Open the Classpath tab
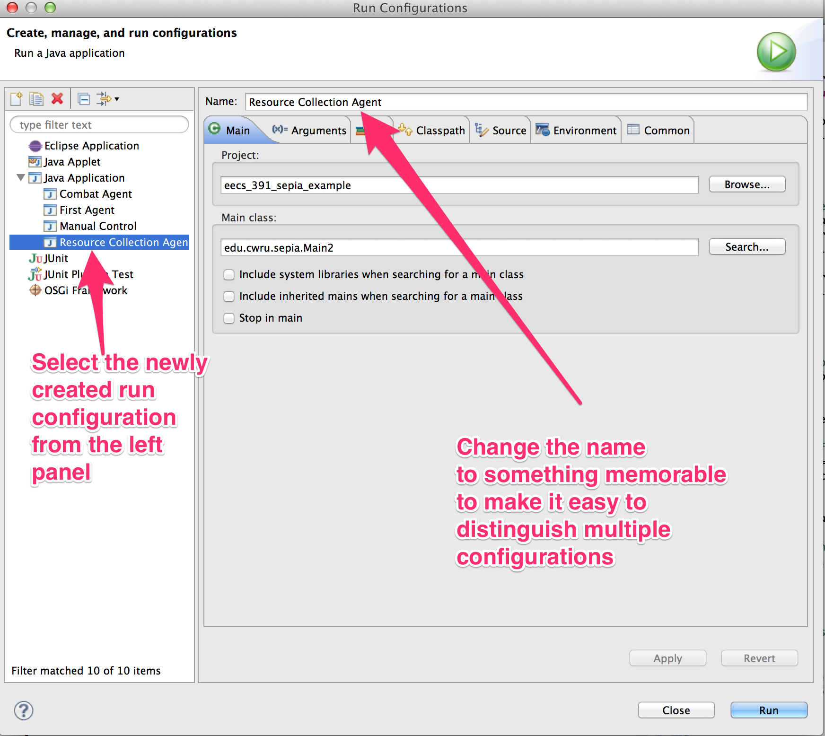The width and height of the screenshot is (825, 736). 432,131
